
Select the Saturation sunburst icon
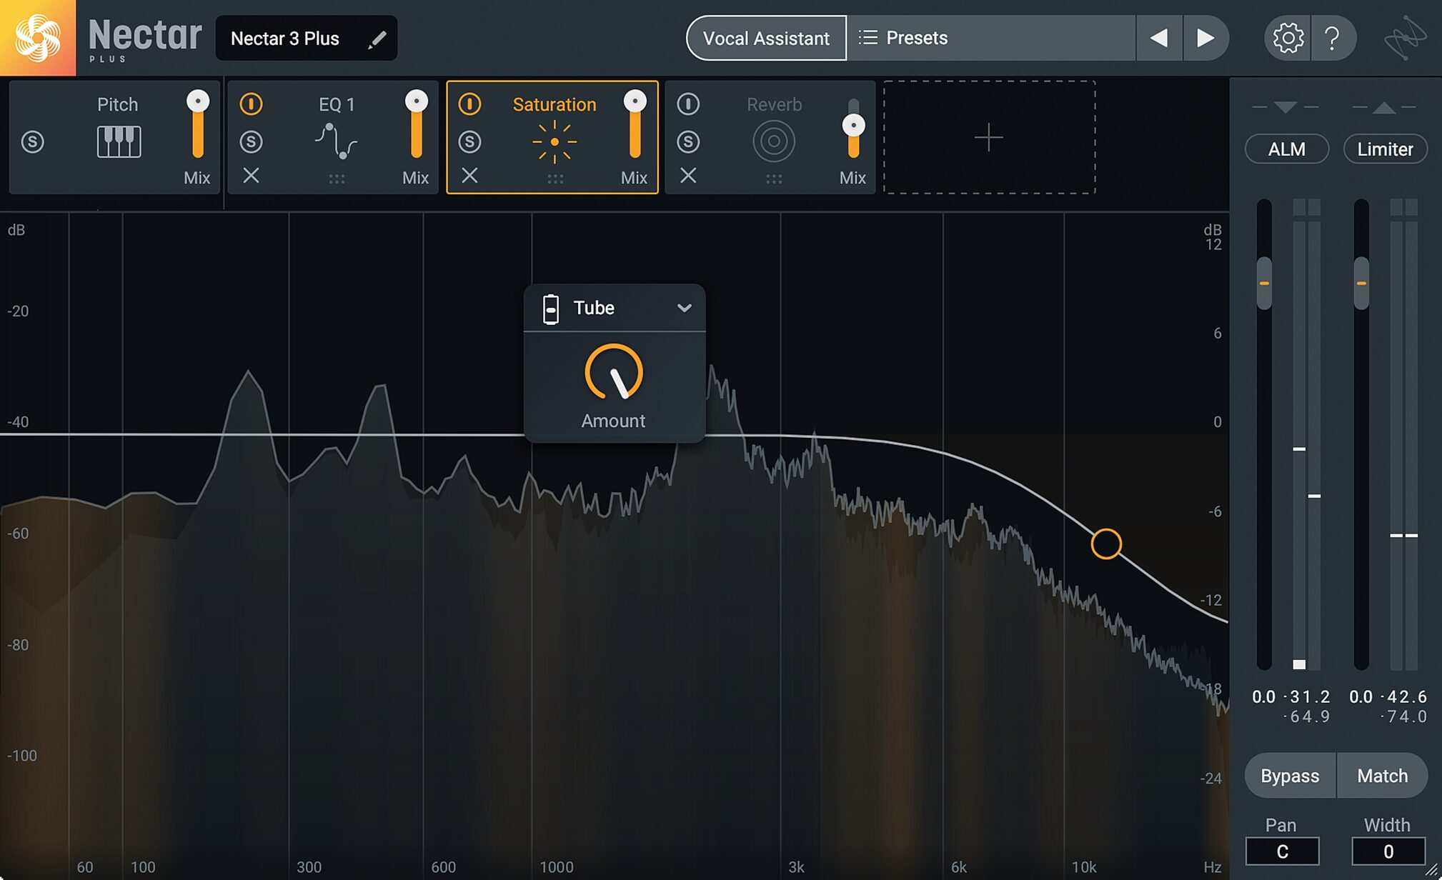pyautogui.click(x=555, y=141)
